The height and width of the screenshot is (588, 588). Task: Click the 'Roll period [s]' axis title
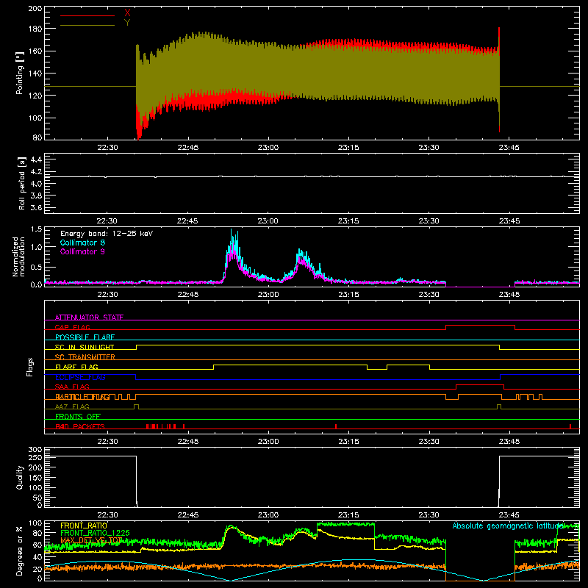tap(22, 183)
